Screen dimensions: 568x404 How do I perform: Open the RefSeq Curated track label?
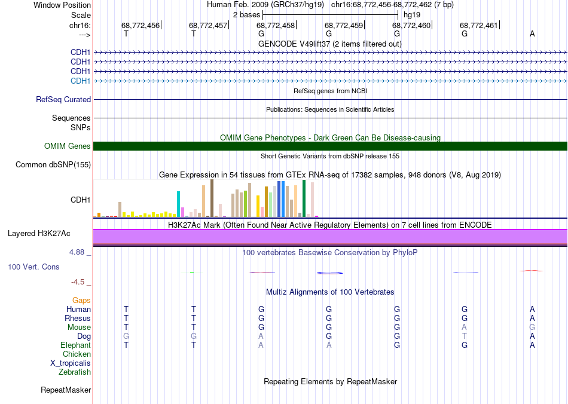(x=63, y=100)
